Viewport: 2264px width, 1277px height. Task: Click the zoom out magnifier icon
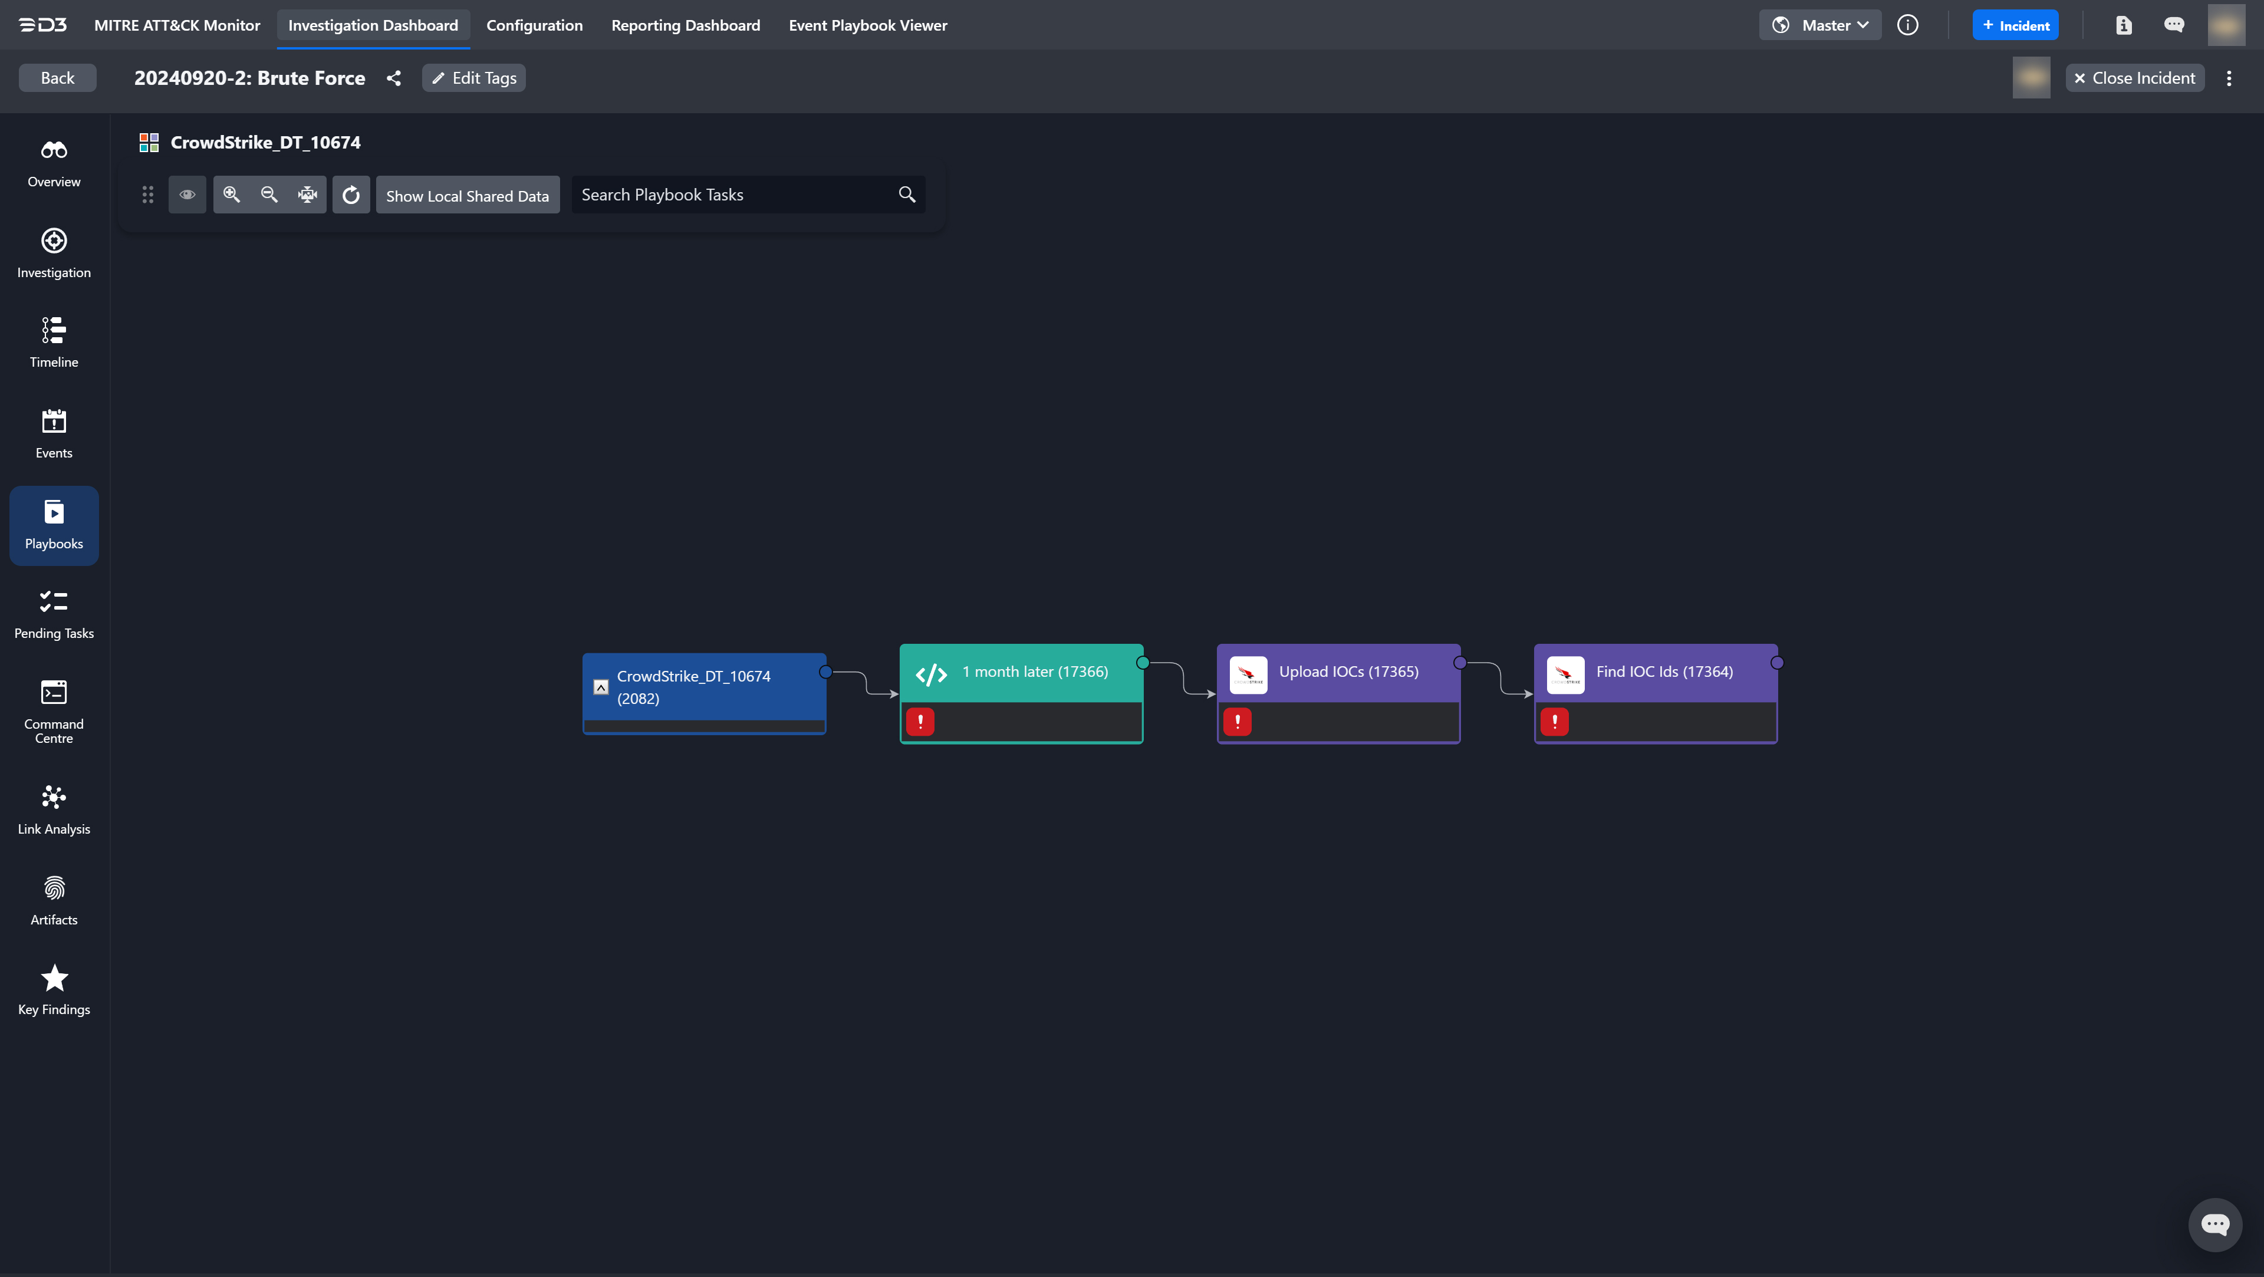[x=270, y=194]
